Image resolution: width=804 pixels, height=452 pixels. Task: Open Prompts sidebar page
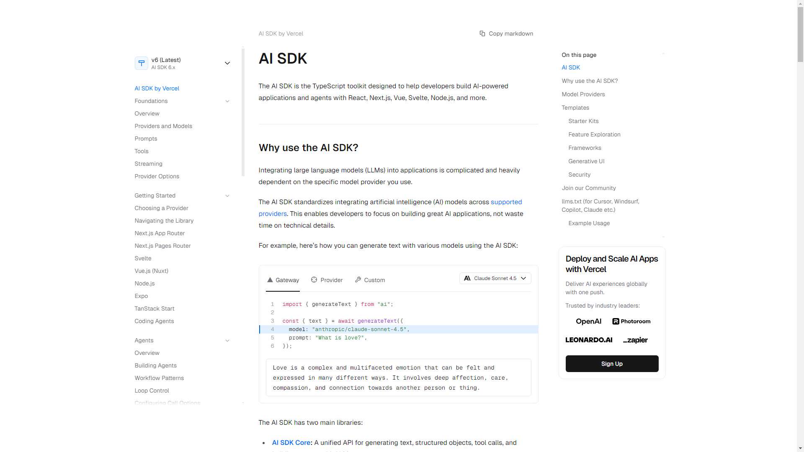146,139
